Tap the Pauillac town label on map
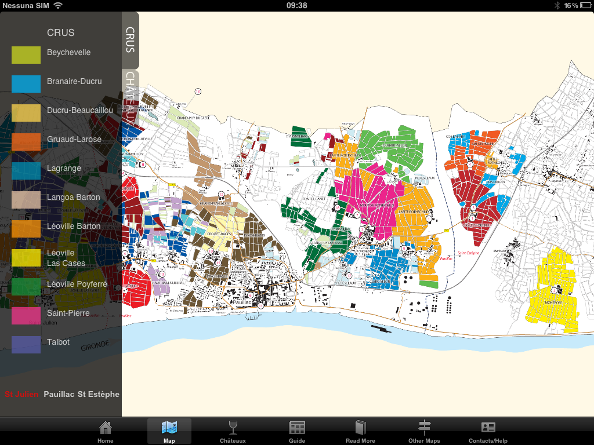Image resolution: width=594 pixels, height=445 pixels. click(240, 302)
